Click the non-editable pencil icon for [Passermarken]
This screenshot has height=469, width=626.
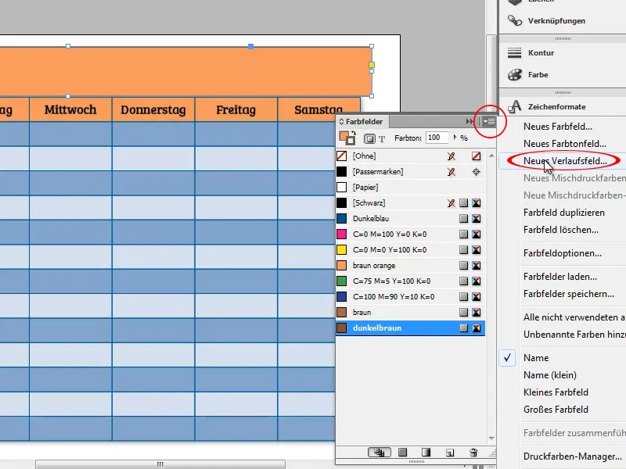click(x=452, y=171)
